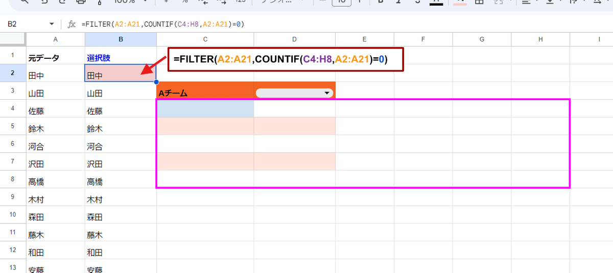The image size is (613, 273).
Task: Open the dropdown chip next to Aチーム
Action: [x=294, y=93]
